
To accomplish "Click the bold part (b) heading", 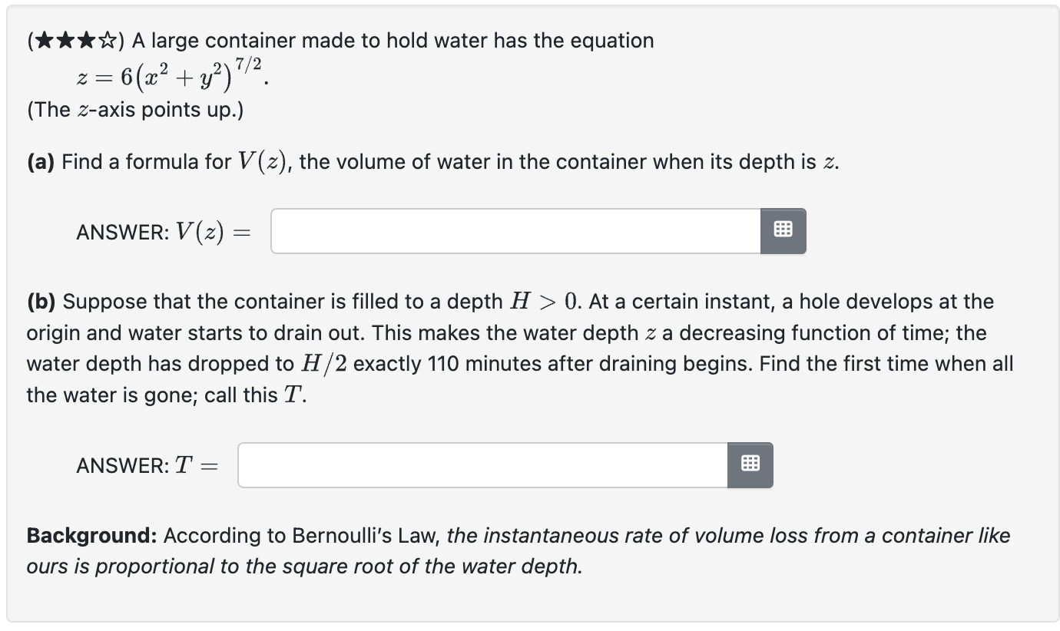I will [41, 302].
